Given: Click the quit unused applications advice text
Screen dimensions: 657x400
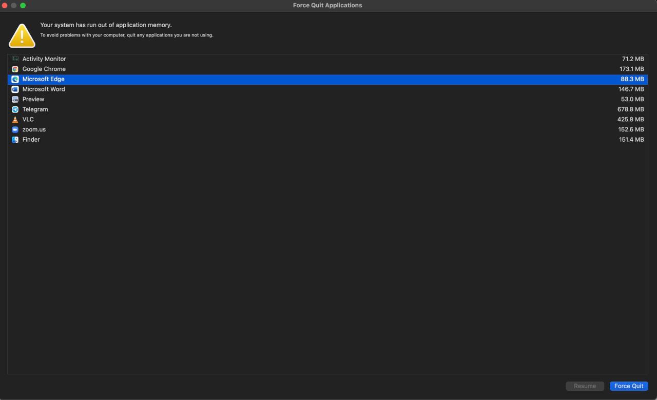Looking at the screenshot, I should click(127, 35).
